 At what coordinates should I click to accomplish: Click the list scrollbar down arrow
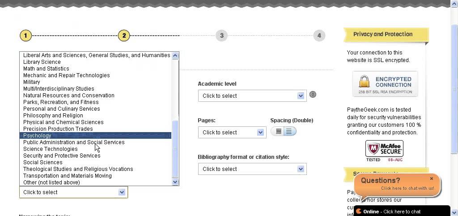pyautogui.click(x=175, y=182)
